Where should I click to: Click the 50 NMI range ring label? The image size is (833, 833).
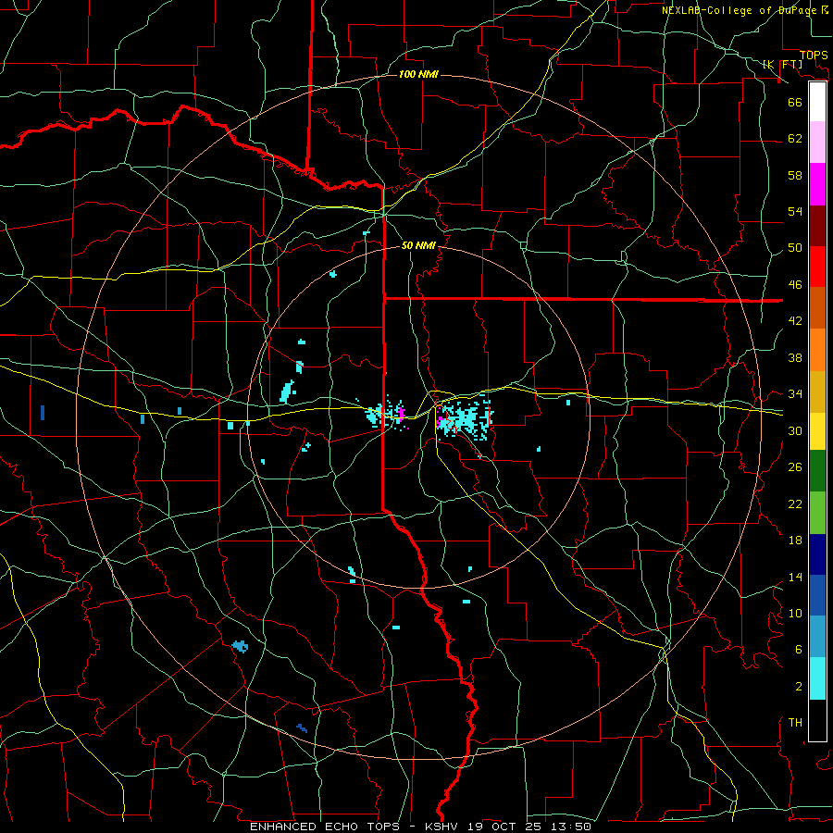418,245
